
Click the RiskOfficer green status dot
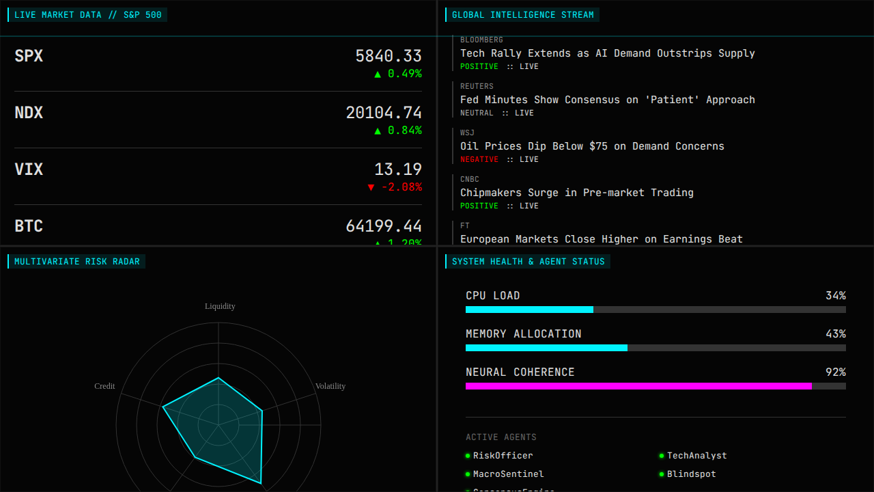[468, 456]
